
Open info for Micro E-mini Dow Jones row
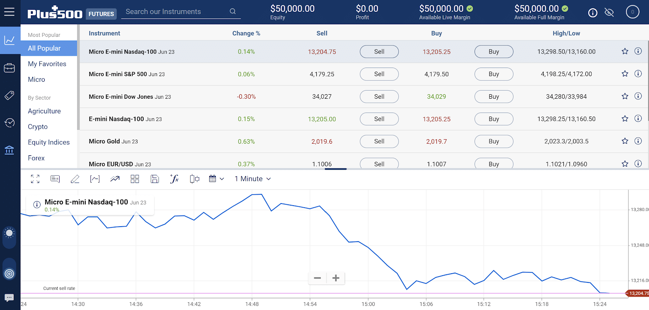(638, 96)
